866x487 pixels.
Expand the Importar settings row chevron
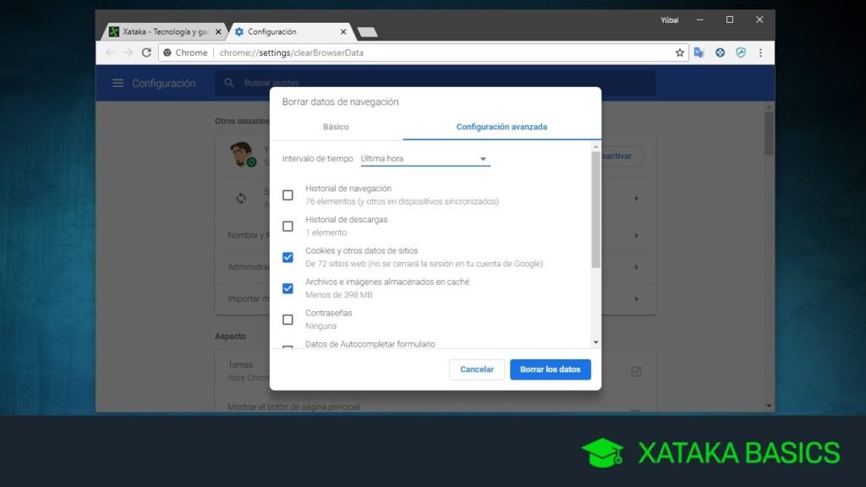(635, 298)
